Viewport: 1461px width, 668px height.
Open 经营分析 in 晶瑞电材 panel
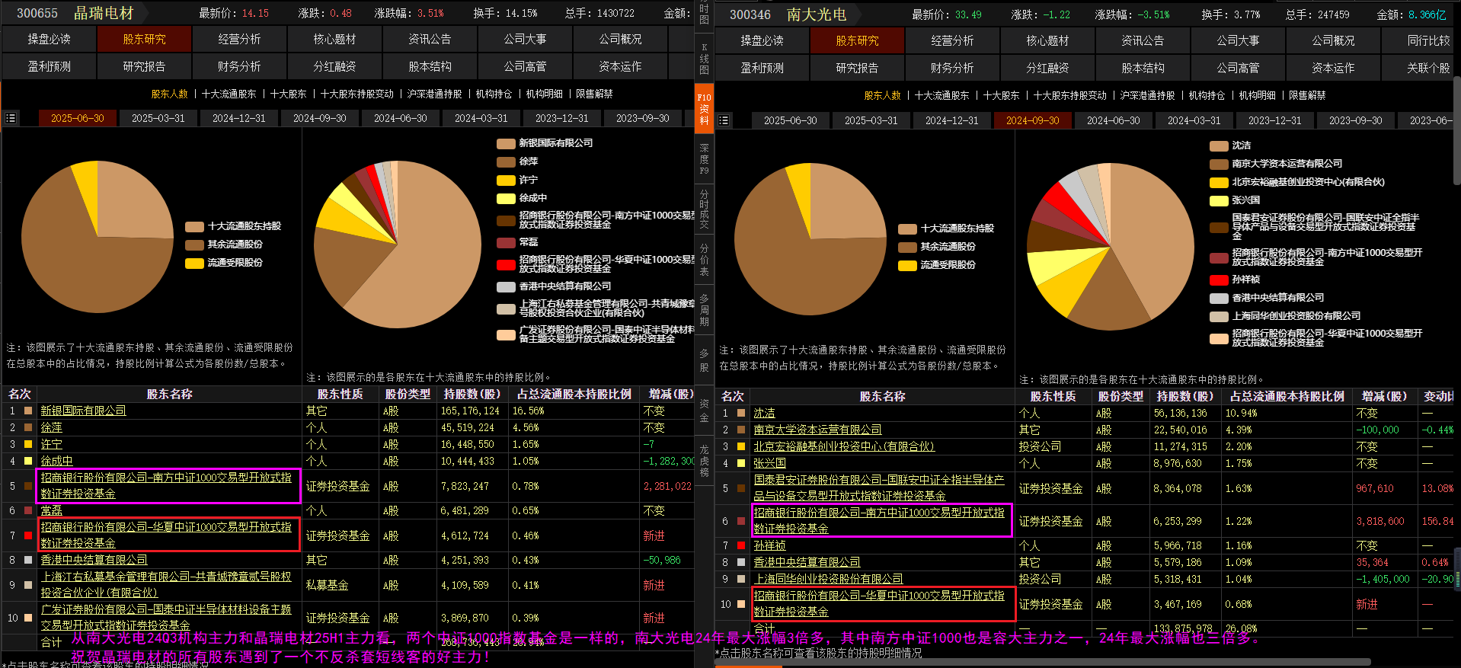click(239, 39)
